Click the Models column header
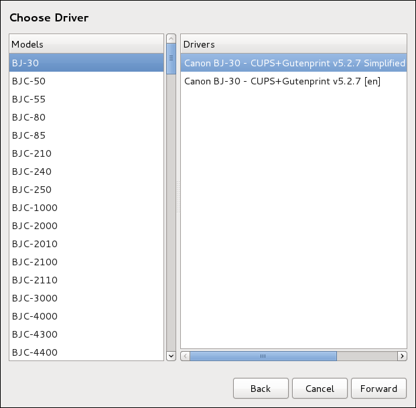This screenshot has height=408, width=416. tap(86, 44)
